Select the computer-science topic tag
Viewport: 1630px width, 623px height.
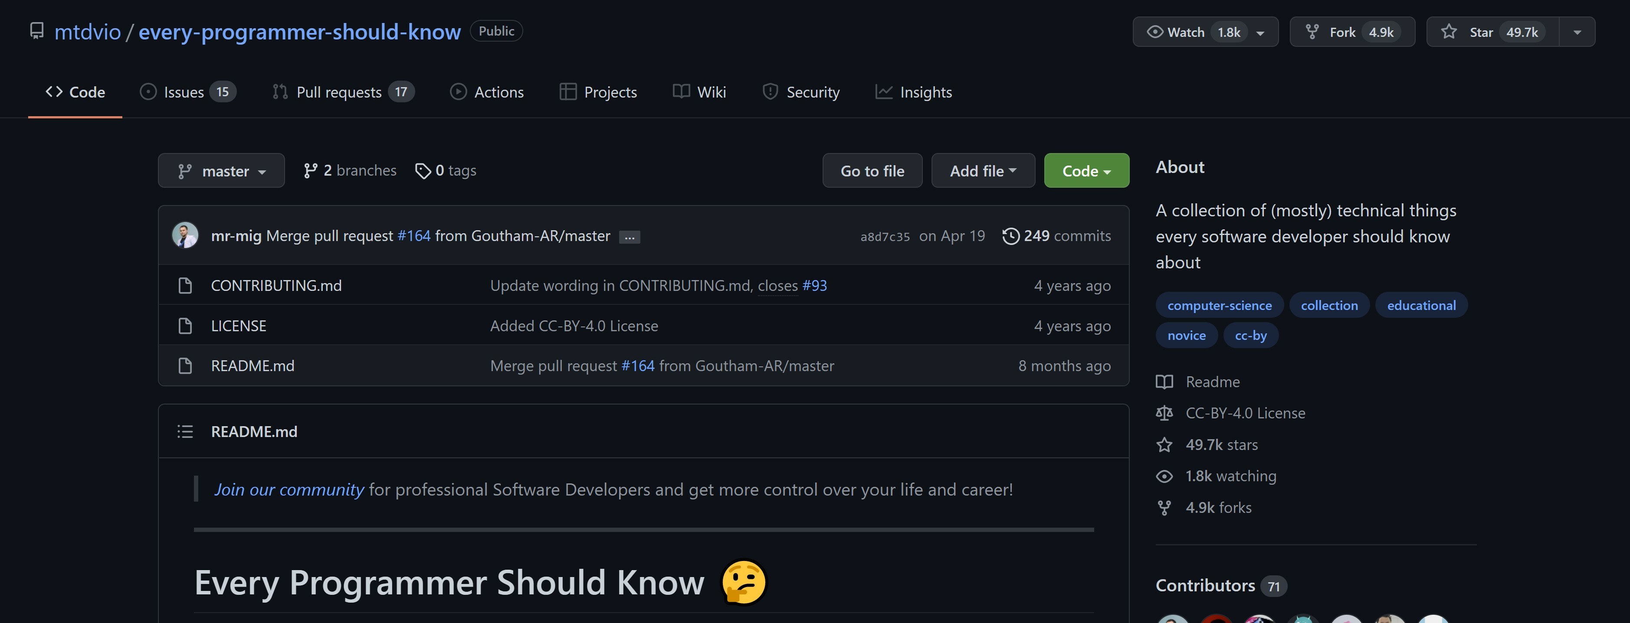pyautogui.click(x=1219, y=306)
